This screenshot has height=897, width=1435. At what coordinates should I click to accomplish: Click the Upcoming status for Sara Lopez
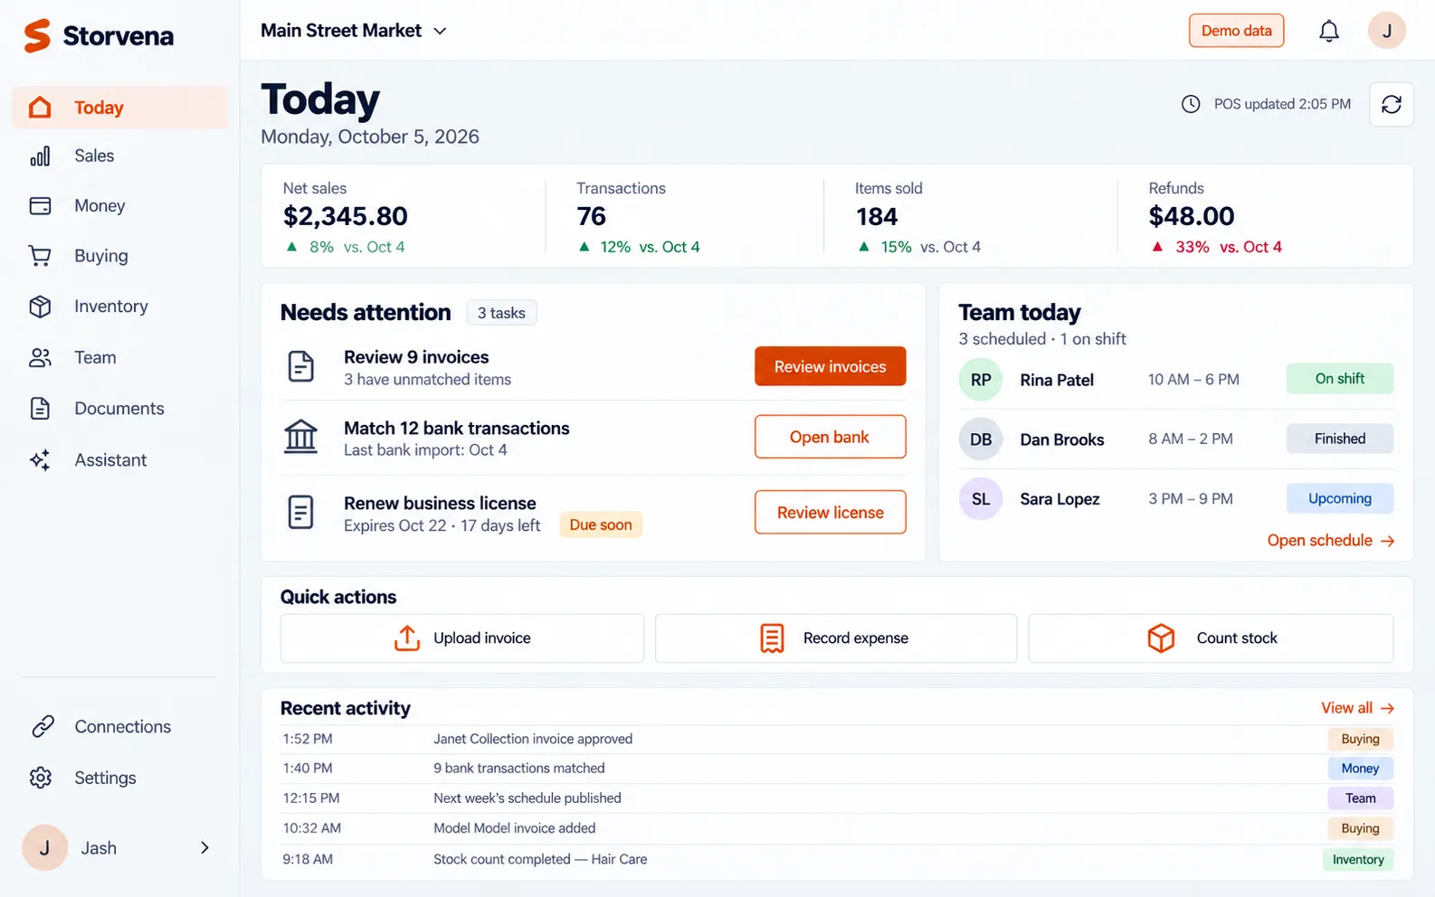coord(1340,498)
